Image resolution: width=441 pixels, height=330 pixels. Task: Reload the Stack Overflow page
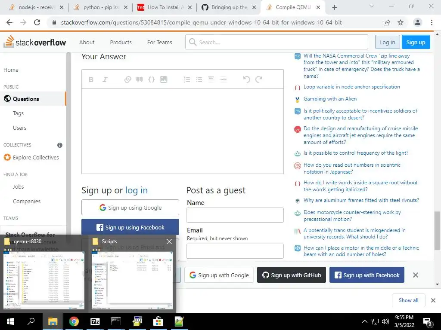(37, 22)
